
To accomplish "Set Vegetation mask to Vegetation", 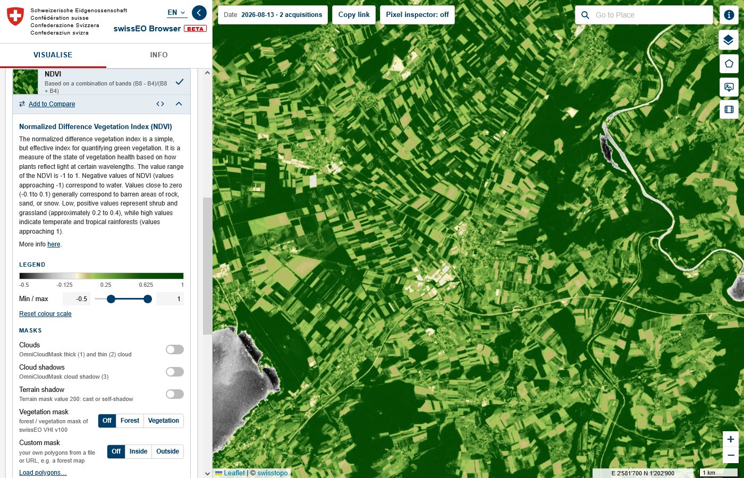I will [x=164, y=421].
